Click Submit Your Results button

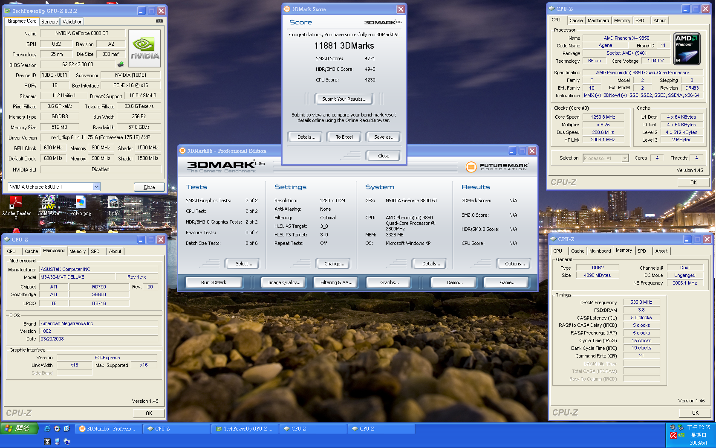point(344,99)
